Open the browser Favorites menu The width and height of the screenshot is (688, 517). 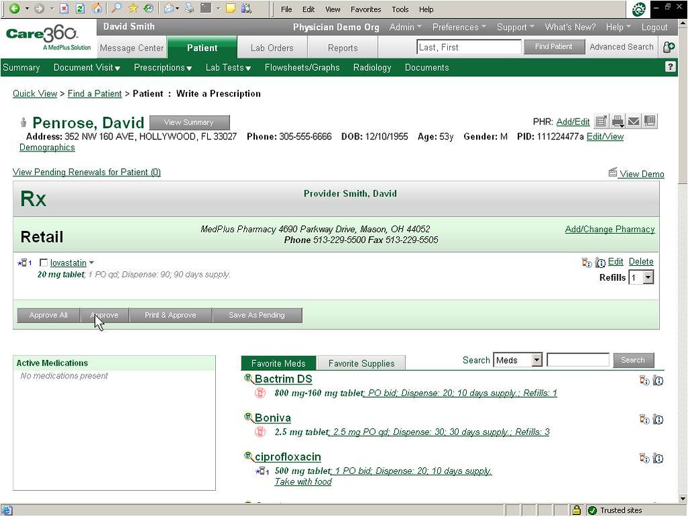pyautogui.click(x=365, y=9)
